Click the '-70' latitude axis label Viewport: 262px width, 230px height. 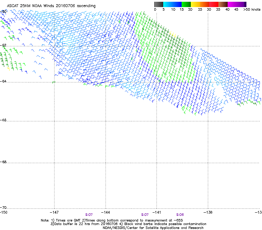(x=3, y=207)
